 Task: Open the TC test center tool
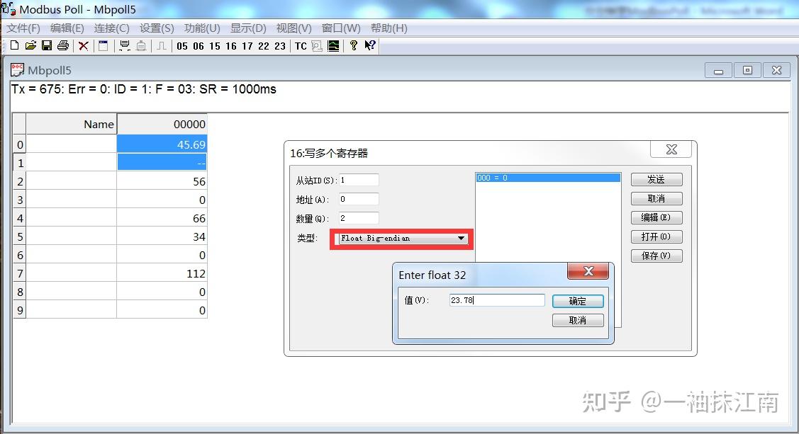(300, 45)
